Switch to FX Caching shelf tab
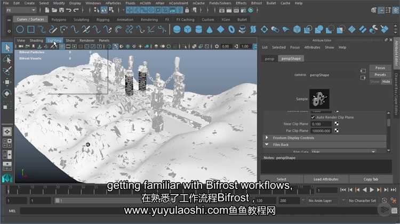The height and width of the screenshot is (224, 400). coord(185,20)
